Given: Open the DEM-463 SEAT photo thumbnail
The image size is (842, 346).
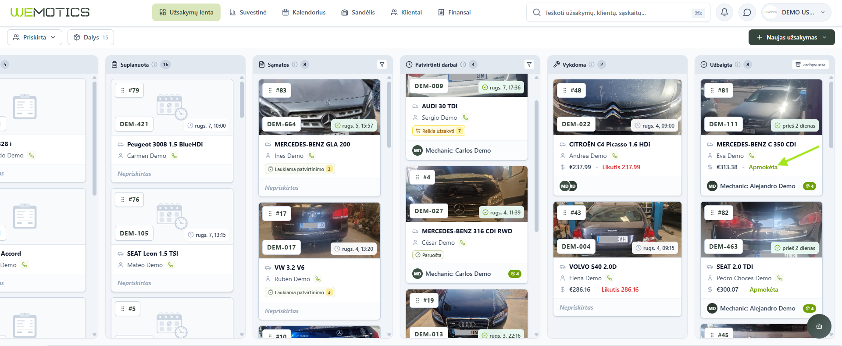Looking at the screenshot, I should (761, 229).
